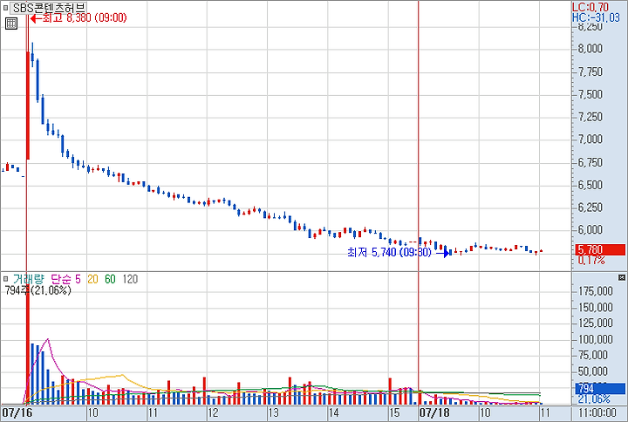Click the 12 hour label on time axis

pos(213,412)
